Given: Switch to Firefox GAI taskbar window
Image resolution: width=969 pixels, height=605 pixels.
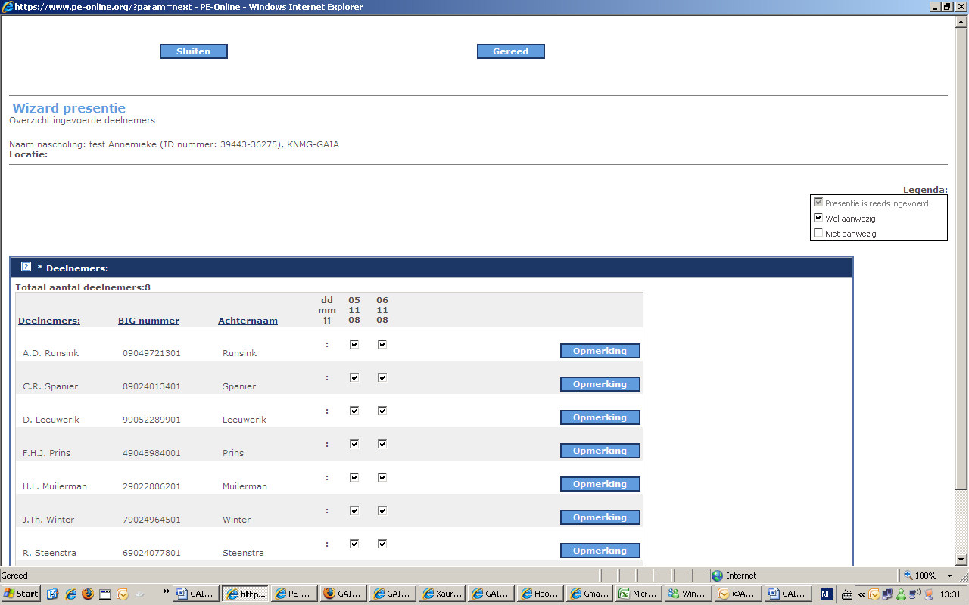Looking at the screenshot, I should click(x=343, y=594).
